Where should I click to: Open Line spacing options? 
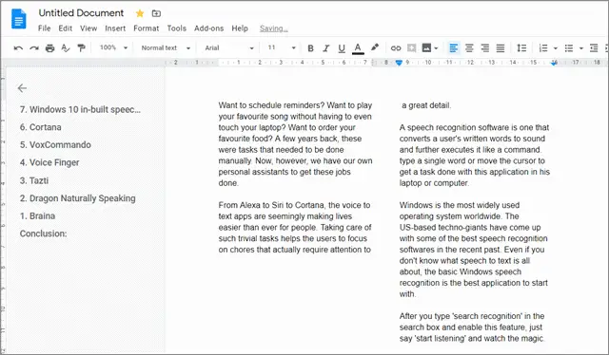521,48
